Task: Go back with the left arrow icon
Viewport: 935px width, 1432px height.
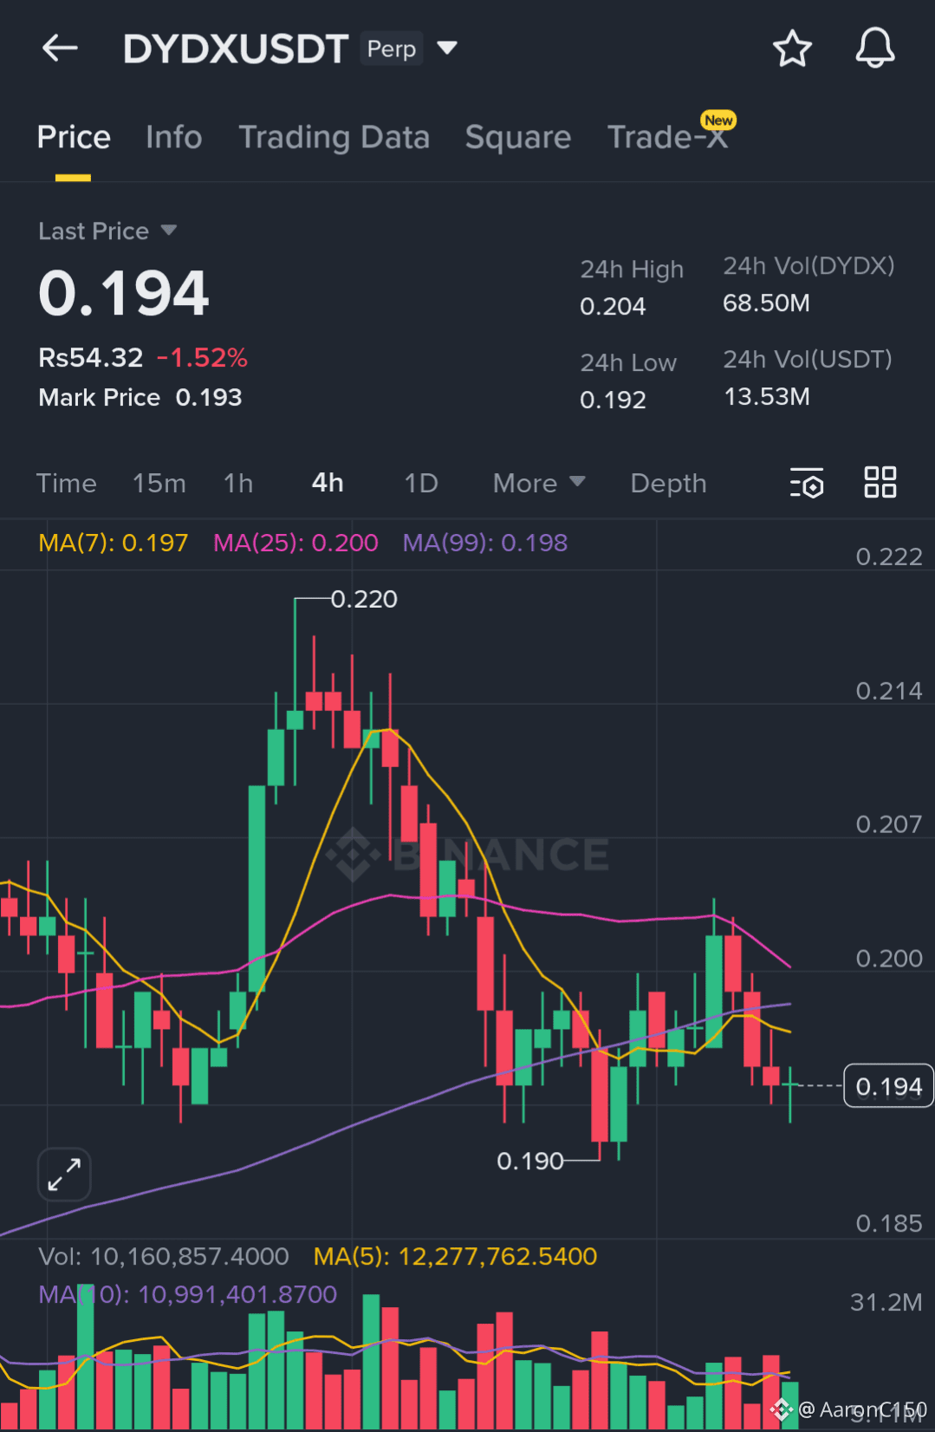Action: point(60,49)
